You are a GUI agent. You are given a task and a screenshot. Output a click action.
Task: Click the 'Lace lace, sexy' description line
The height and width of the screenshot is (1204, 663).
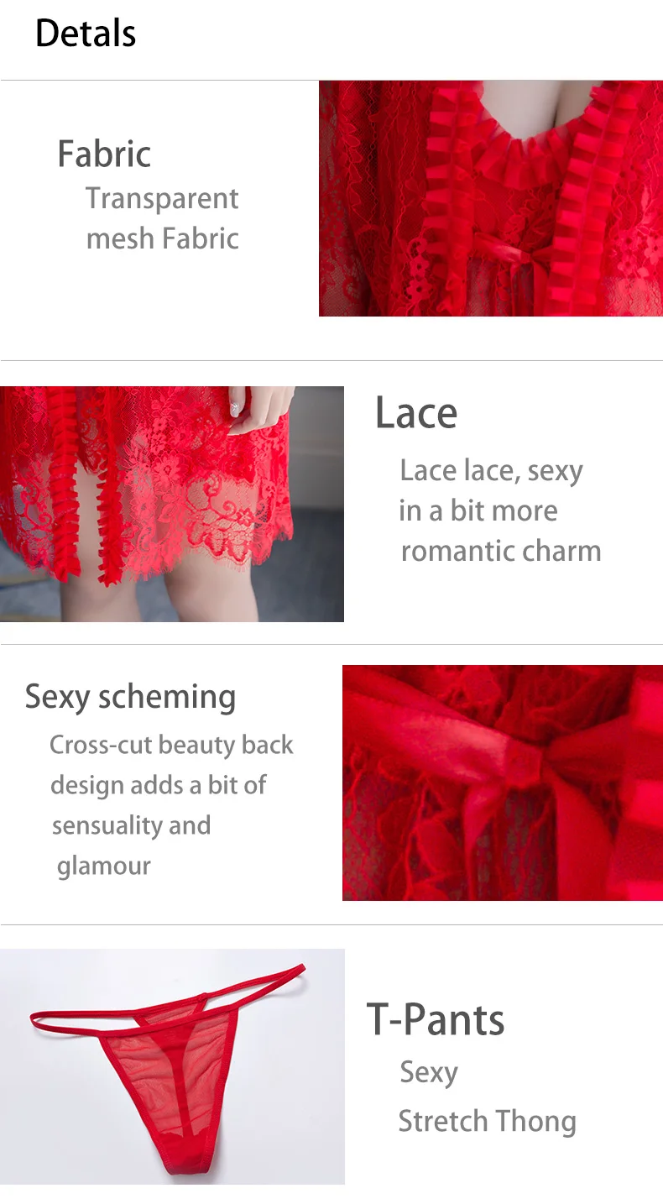491,470
